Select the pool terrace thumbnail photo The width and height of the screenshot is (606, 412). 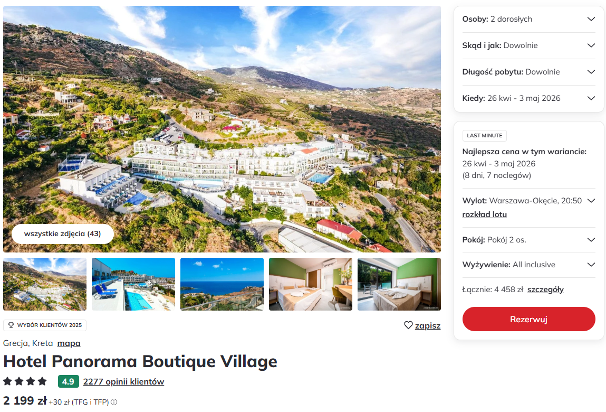(133, 284)
